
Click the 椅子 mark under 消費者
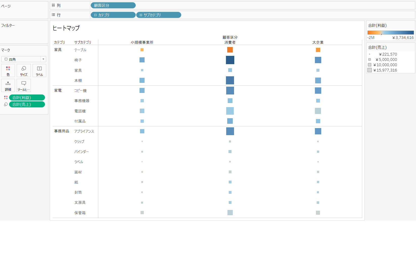tap(230, 60)
